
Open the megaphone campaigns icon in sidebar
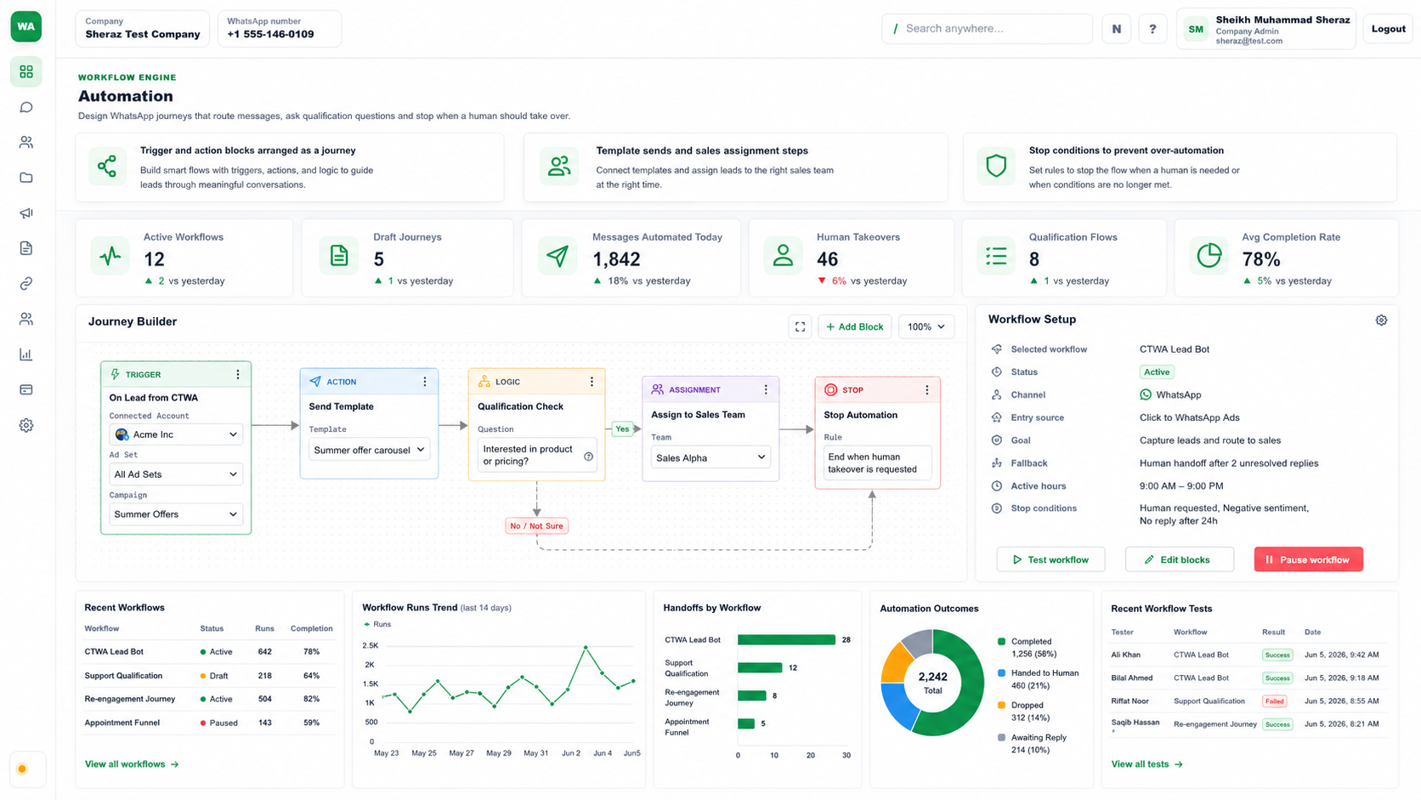26,213
